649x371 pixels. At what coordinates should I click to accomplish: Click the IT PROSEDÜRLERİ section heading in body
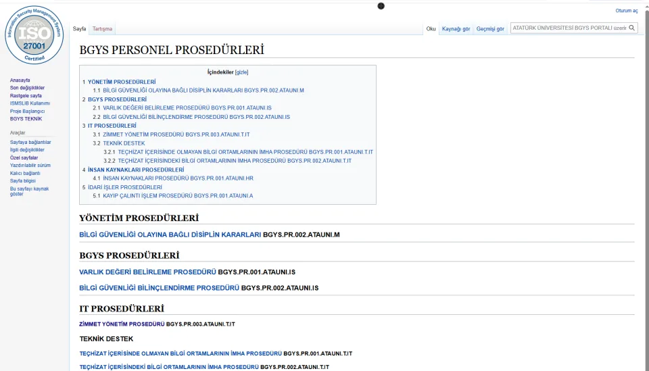122,309
